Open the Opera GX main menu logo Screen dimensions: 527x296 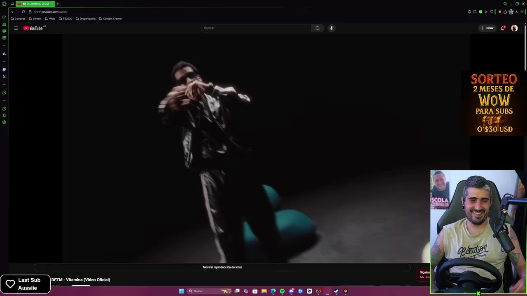4,4
